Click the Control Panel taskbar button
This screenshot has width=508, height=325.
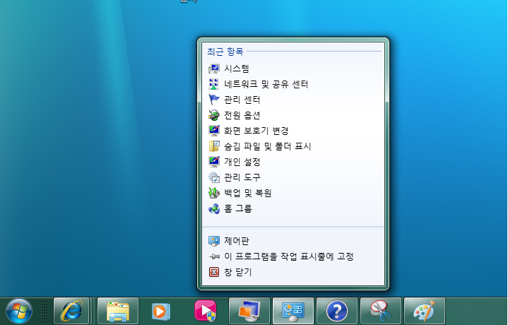(293, 311)
